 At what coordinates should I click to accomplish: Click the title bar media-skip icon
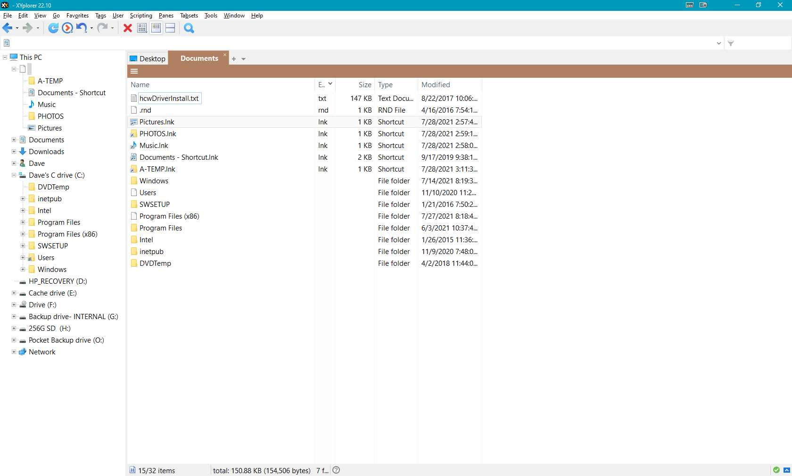click(x=690, y=5)
